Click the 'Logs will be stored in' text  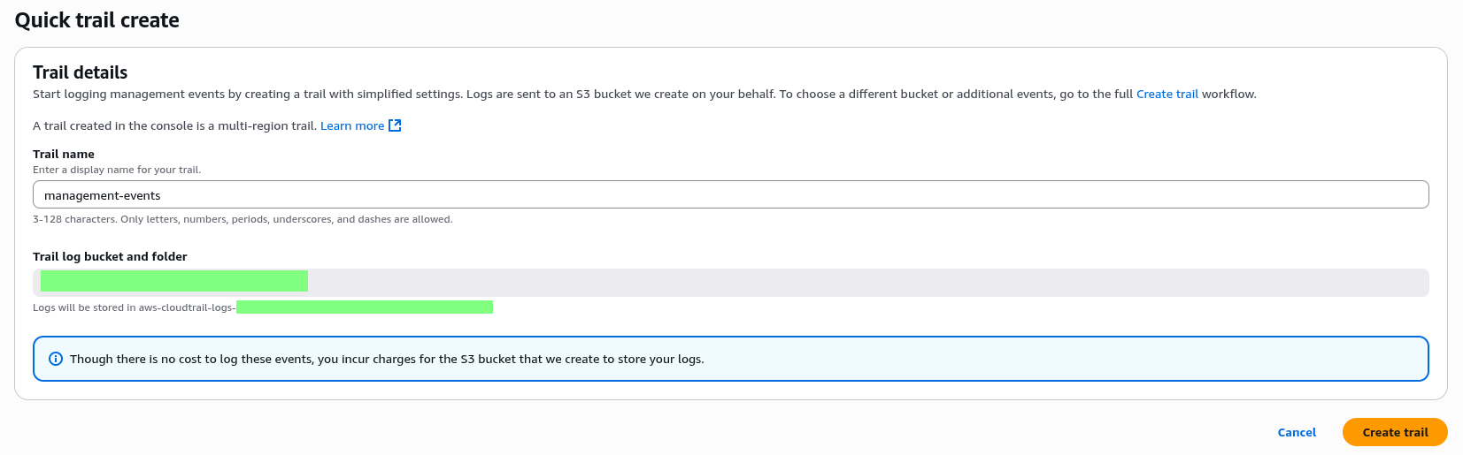133,307
